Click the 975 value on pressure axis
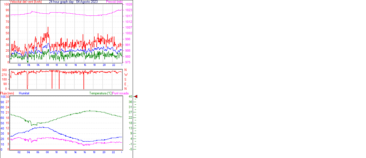 [x=128, y=62]
